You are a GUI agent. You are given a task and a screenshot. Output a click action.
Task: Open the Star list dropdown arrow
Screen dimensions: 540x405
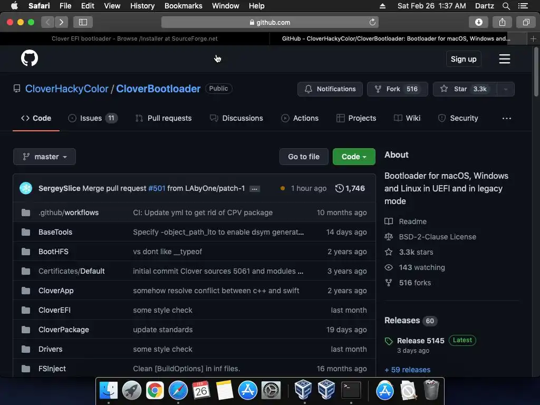point(506,89)
